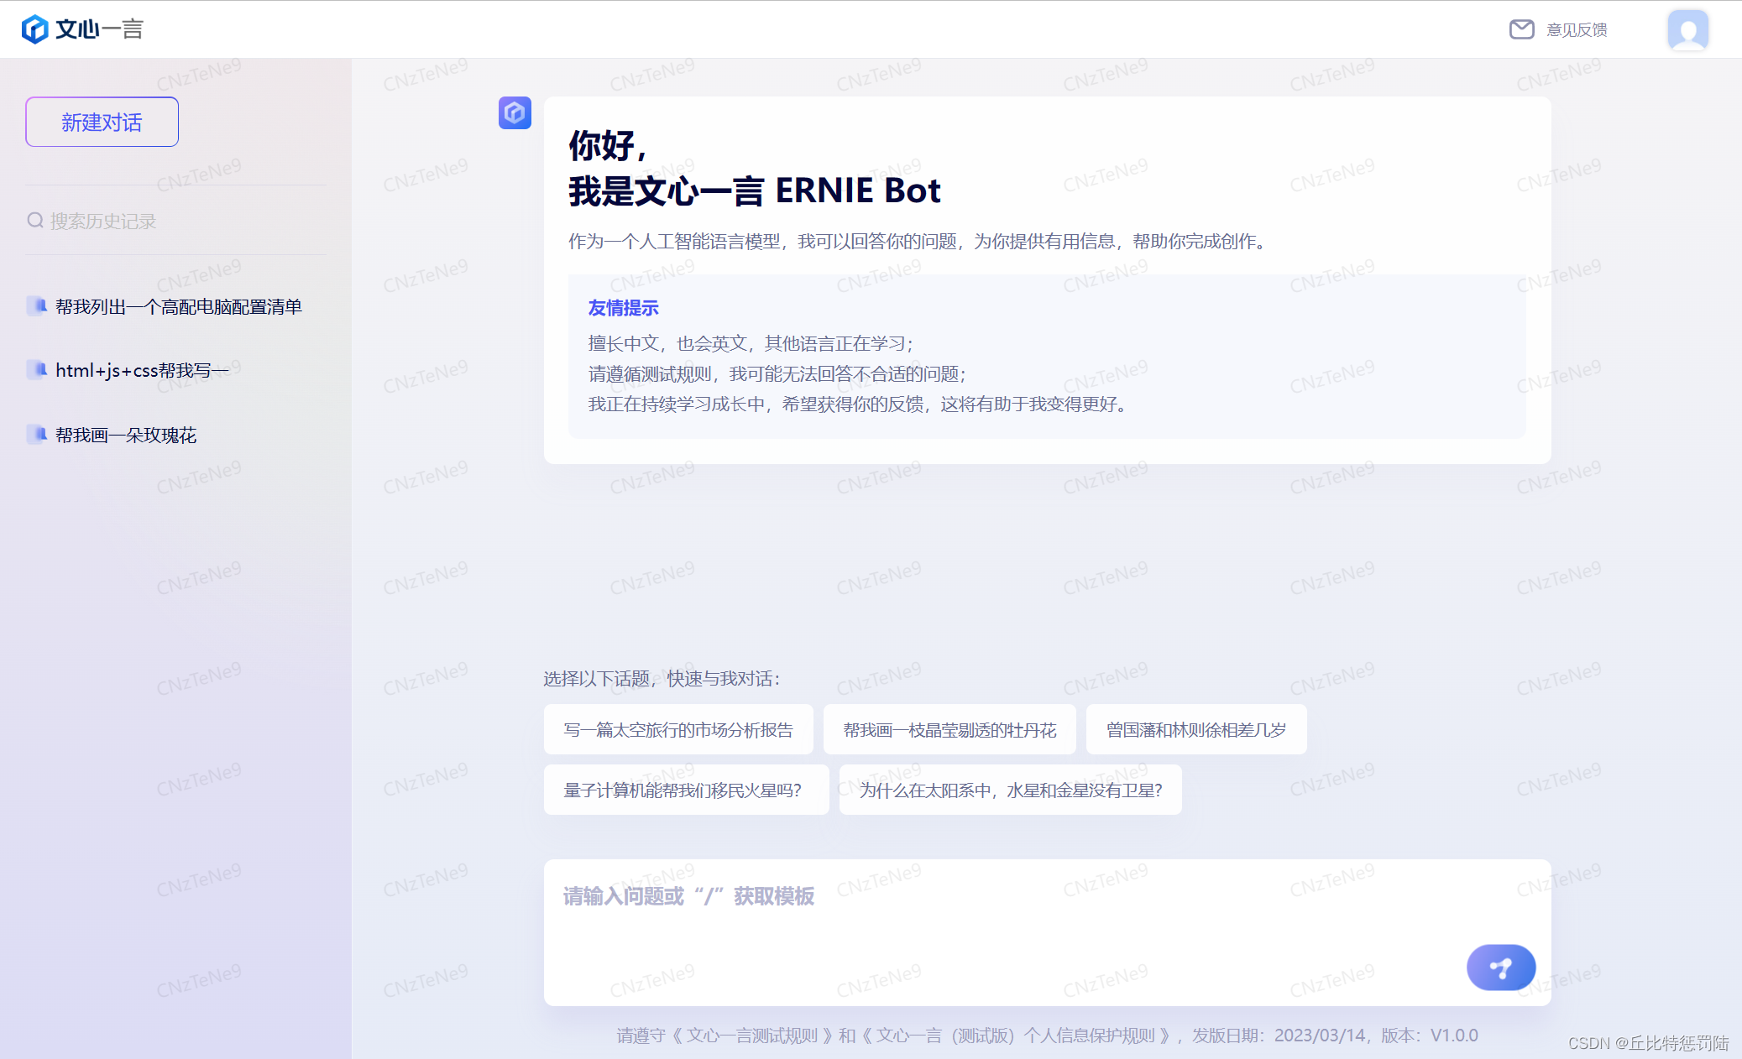Open history chat html+js+css帮我写一
Viewport: 1742px width, 1059px height.
[142, 370]
